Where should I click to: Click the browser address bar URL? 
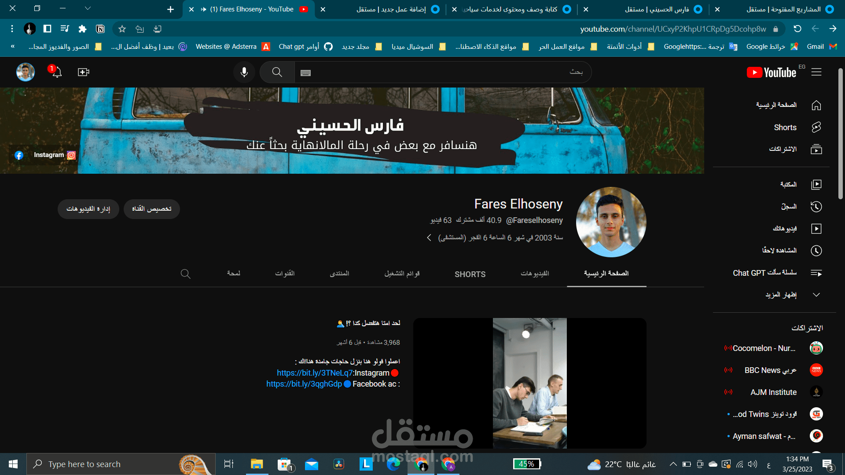(x=673, y=29)
